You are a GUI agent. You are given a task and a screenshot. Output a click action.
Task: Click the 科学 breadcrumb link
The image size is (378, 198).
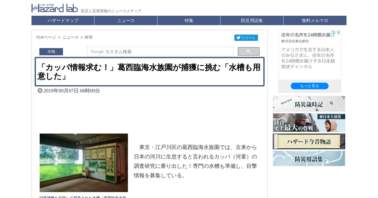89,37
